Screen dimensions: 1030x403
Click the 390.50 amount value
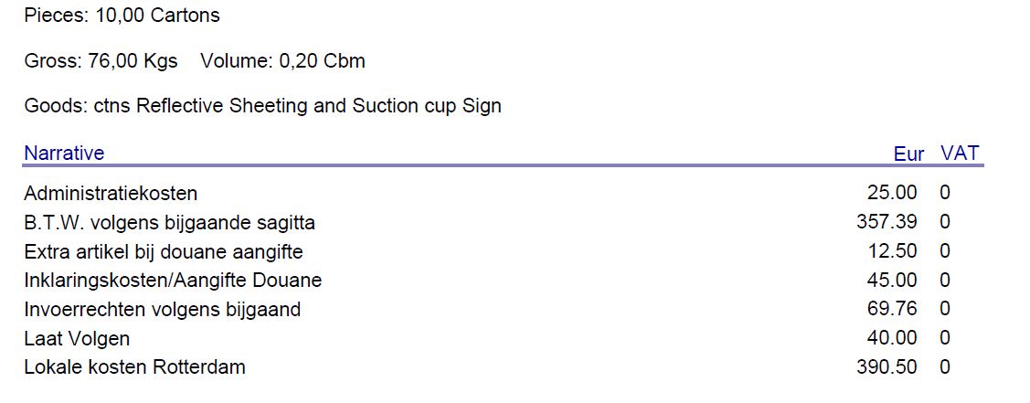pyautogui.click(x=887, y=366)
